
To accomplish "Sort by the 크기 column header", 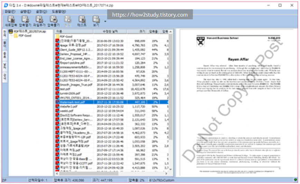I will (137, 31).
